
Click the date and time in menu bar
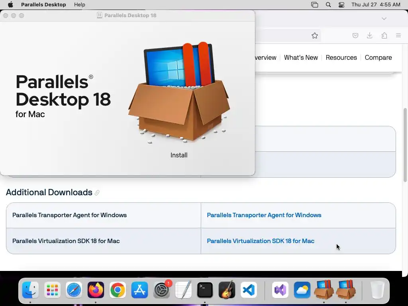tap(376, 5)
